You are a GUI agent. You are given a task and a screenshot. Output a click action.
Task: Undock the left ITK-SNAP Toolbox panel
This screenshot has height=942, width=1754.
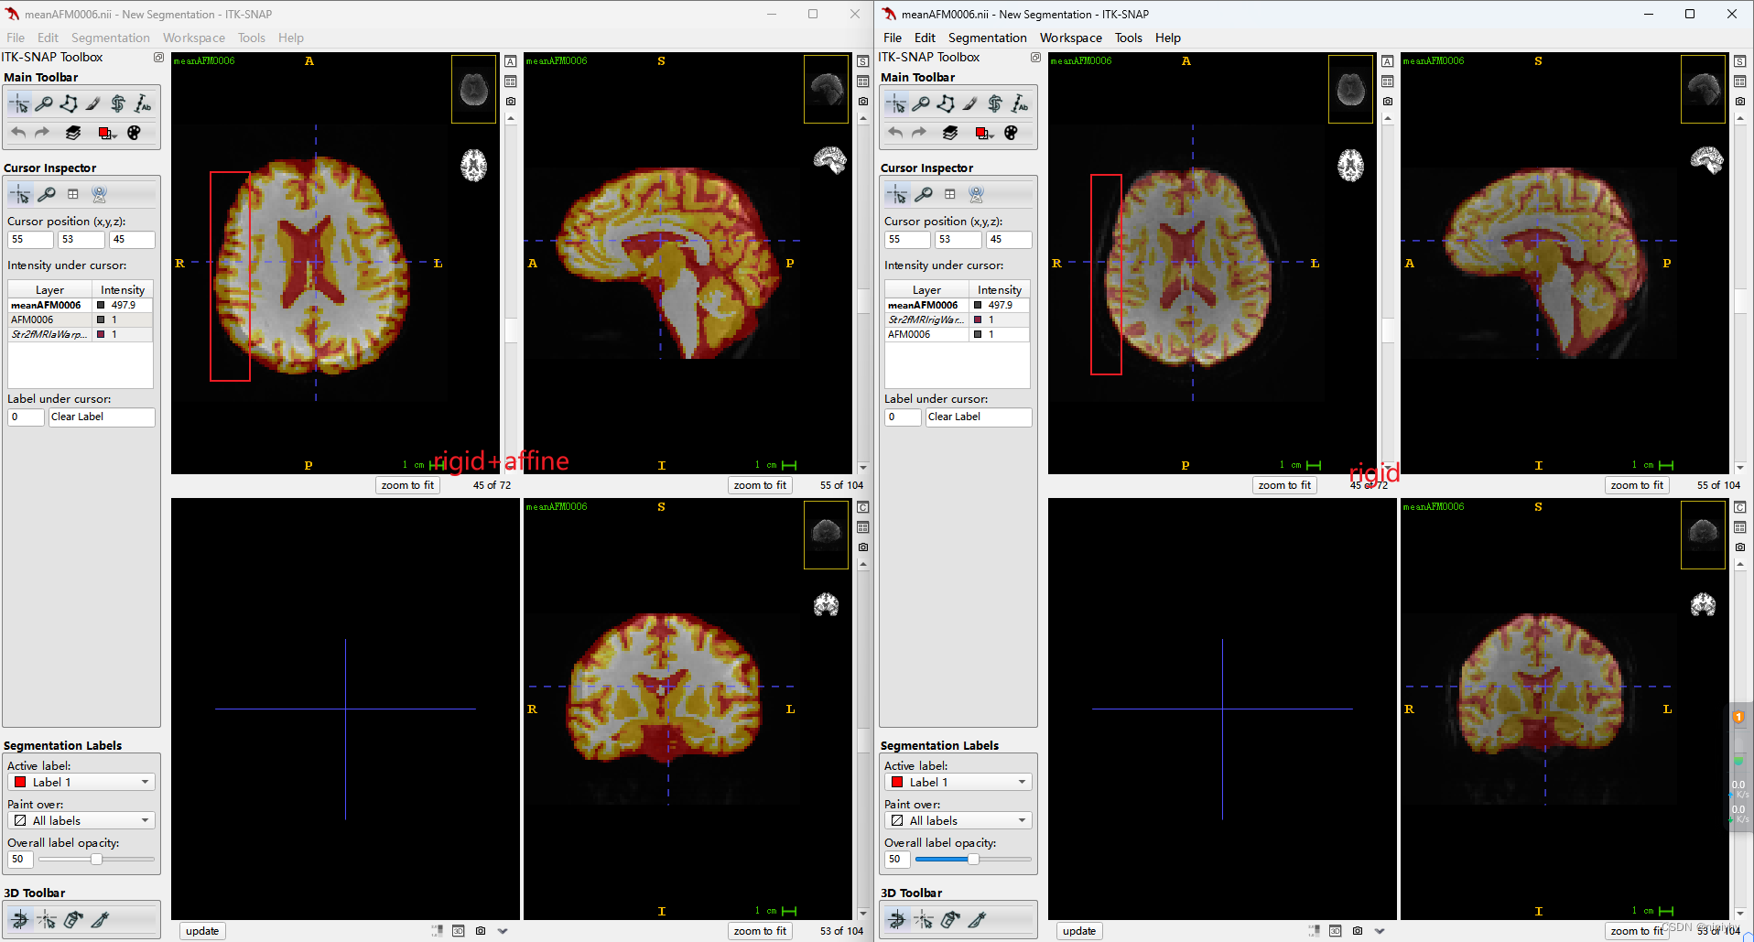pos(158,58)
